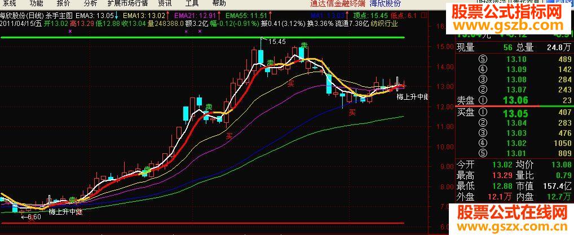Click the EMA3: 13.05 indicator value
Viewport: 574px width, 235px height.
point(98,16)
